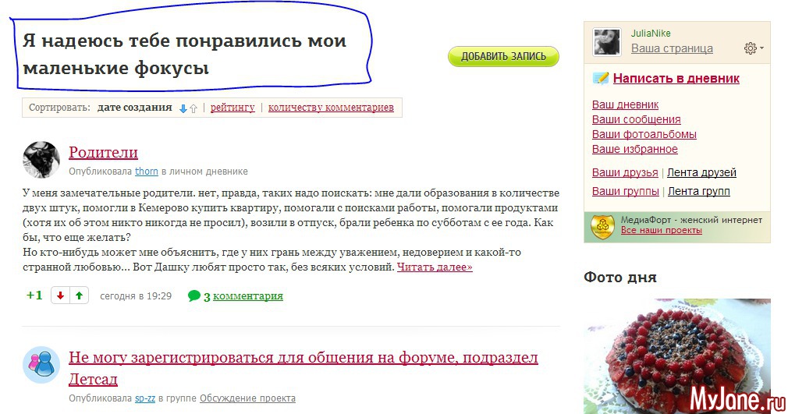Sort ascending with grey up arrow

[193, 108]
